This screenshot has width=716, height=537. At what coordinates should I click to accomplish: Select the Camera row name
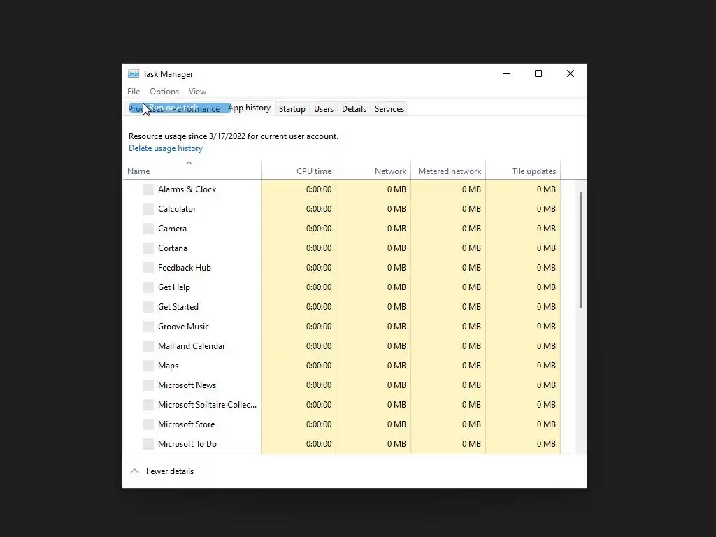click(x=172, y=229)
